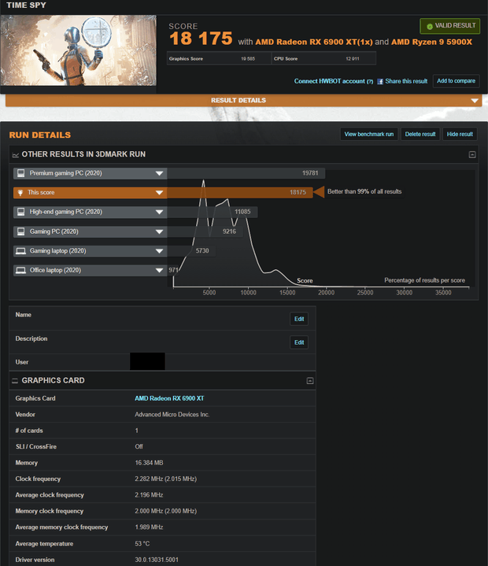Open Office laptop (2020) dropdown
This screenshot has height=566, width=488.
(x=159, y=270)
